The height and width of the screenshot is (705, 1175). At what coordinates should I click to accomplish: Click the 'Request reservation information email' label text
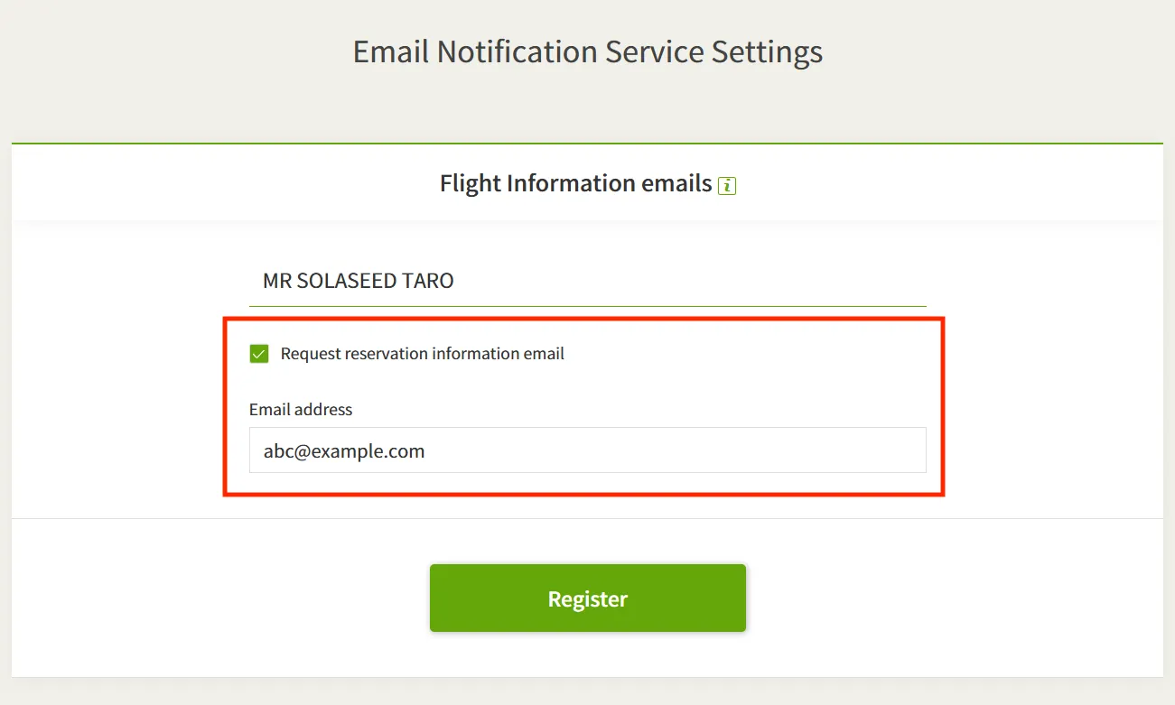click(x=422, y=354)
